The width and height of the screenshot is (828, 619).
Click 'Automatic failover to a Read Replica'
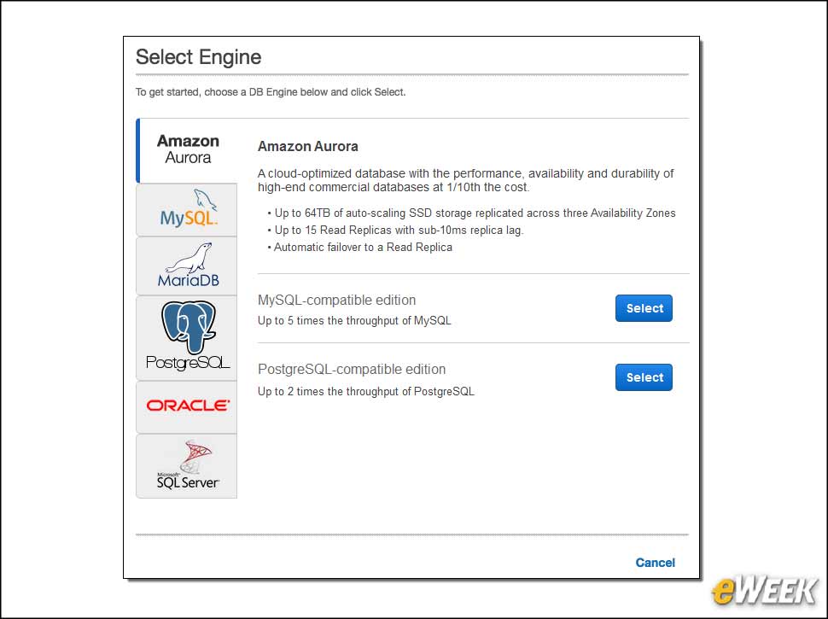coord(359,248)
